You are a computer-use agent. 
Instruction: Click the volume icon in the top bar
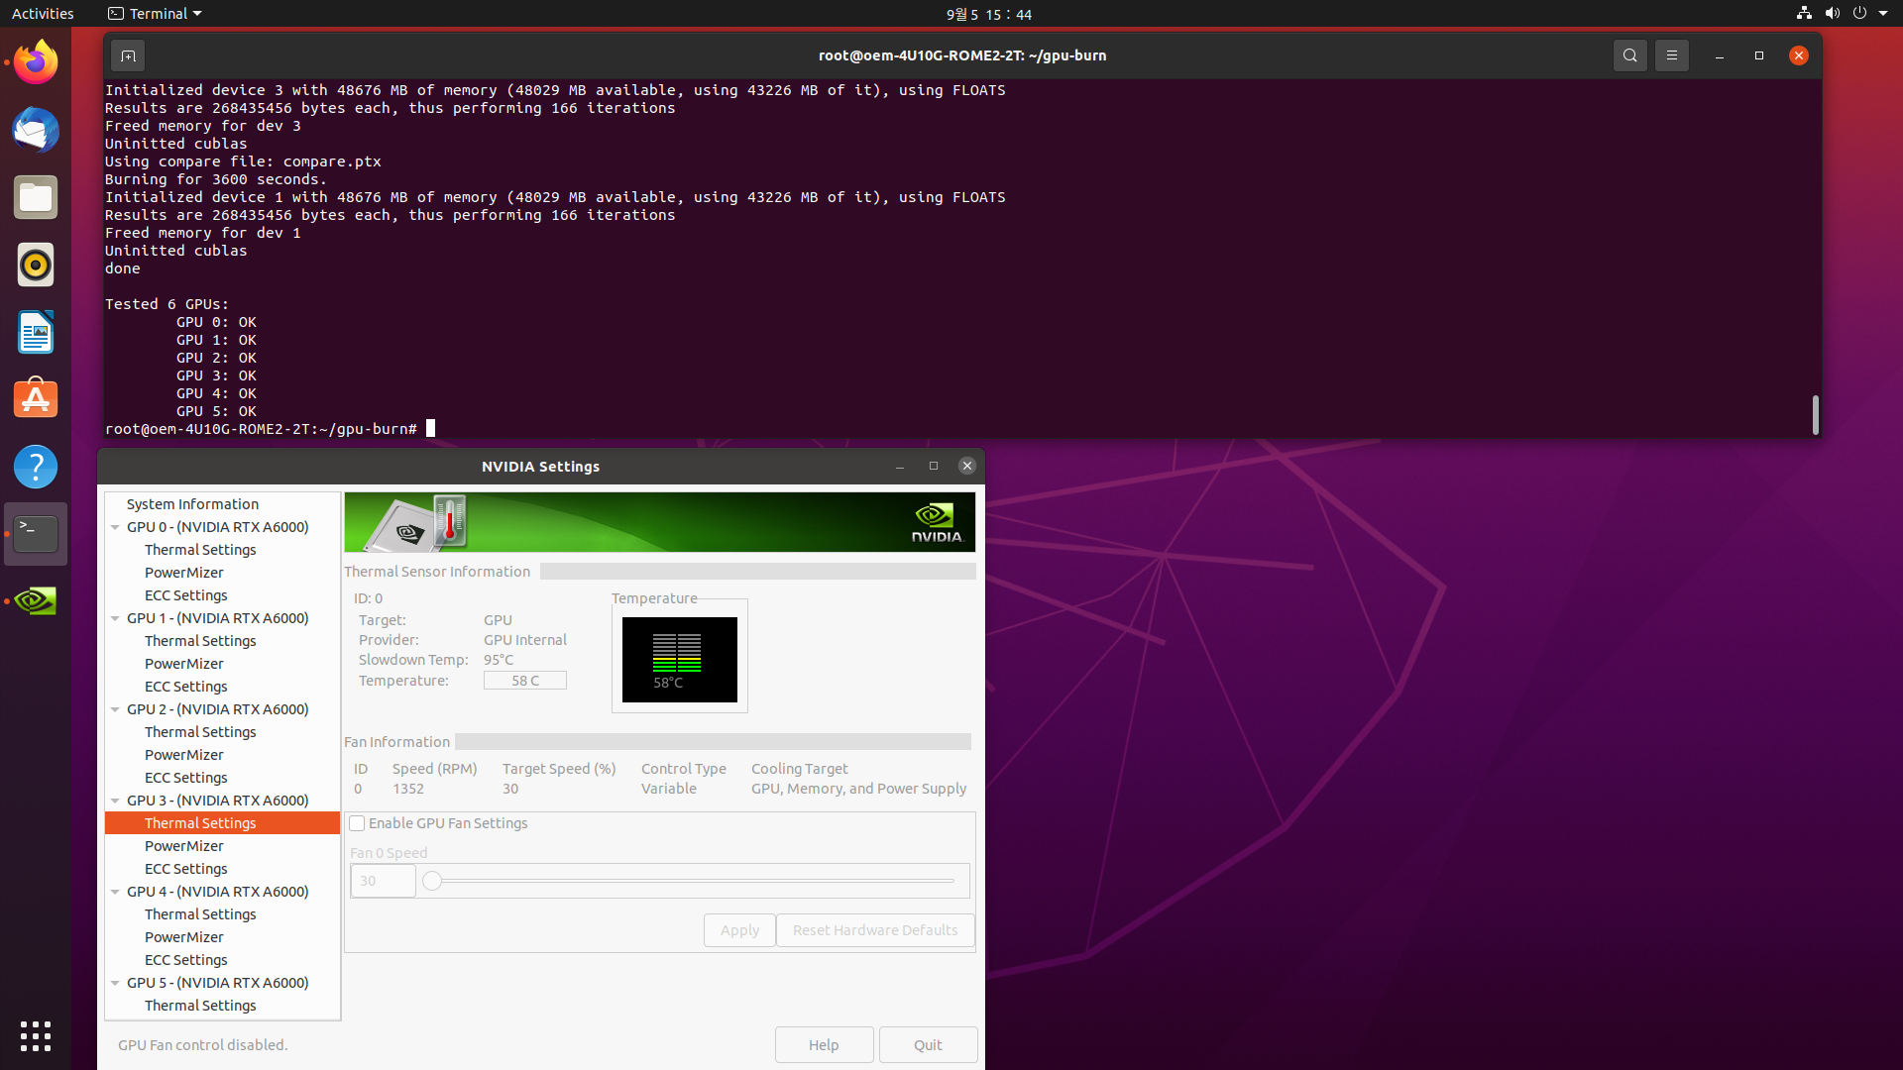pyautogui.click(x=1832, y=14)
